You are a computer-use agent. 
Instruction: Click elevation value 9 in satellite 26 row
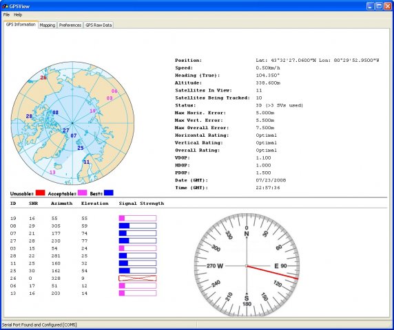pyautogui.click(x=83, y=278)
